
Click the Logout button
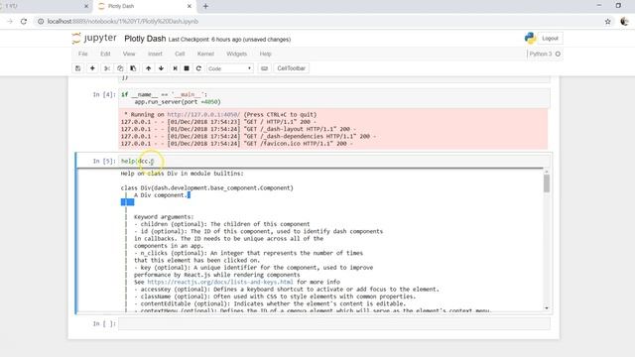(x=550, y=39)
